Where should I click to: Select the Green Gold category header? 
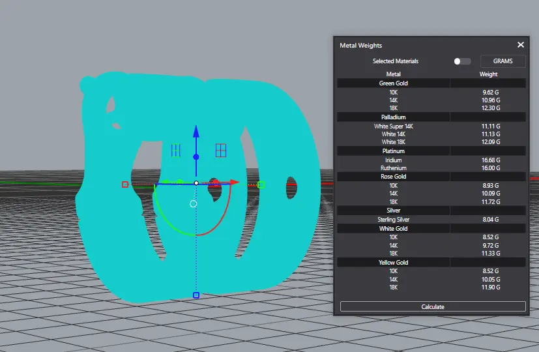[x=393, y=83]
